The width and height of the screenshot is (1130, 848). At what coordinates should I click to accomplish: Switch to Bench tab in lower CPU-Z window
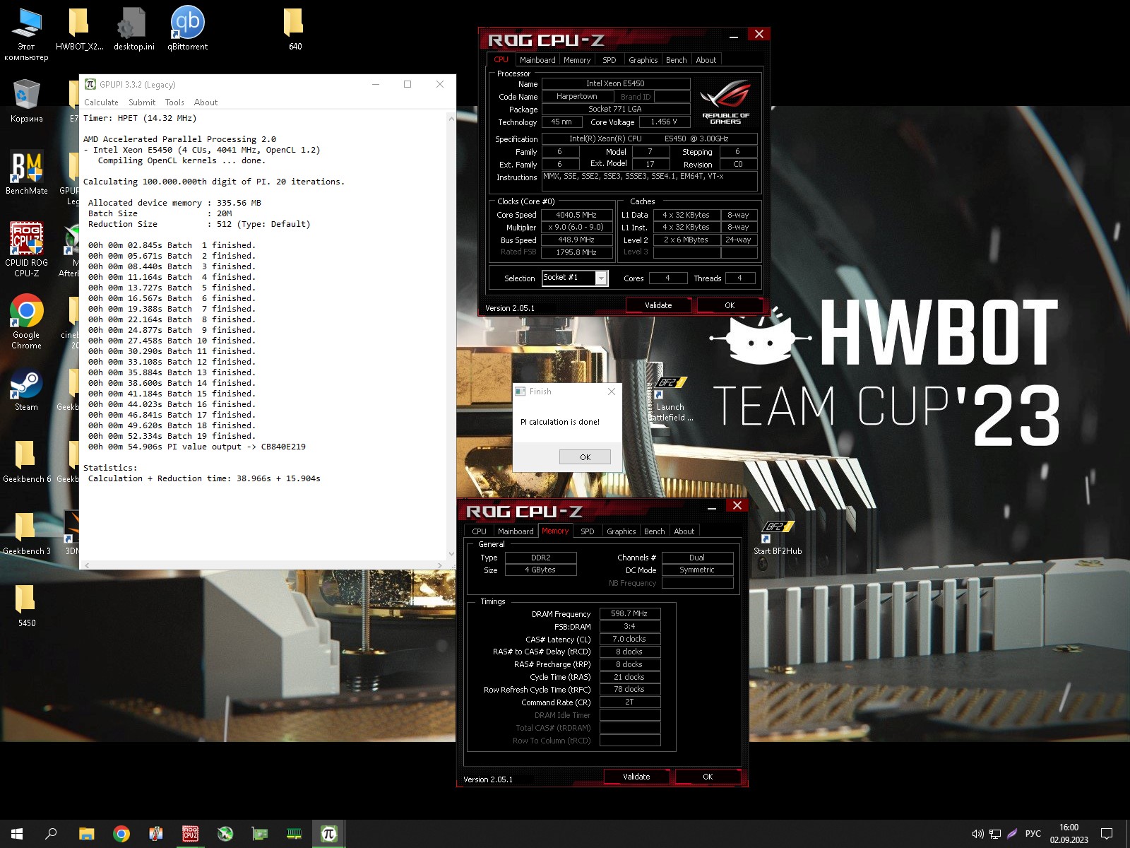(x=655, y=531)
